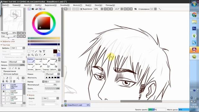Enable the Прикрепление checkbox
The image size is (199, 112).
(2, 71)
